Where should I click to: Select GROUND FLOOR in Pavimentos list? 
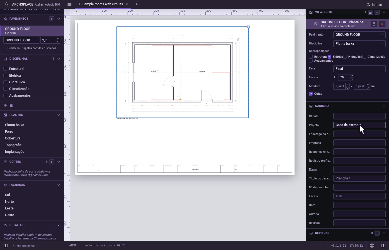32,31
